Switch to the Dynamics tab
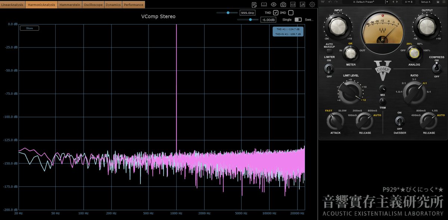The height and width of the screenshot is (220, 448). pos(113,5)
